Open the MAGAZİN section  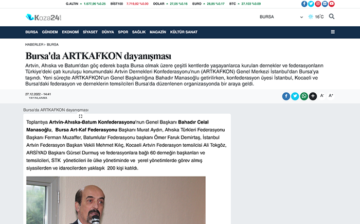tap(158, 32)
